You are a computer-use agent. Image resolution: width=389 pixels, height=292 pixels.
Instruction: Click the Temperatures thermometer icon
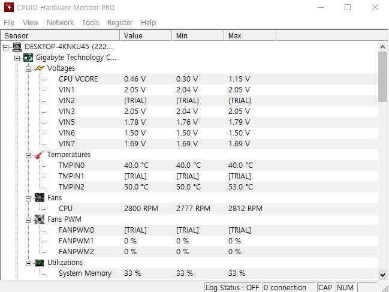[40, 155]
